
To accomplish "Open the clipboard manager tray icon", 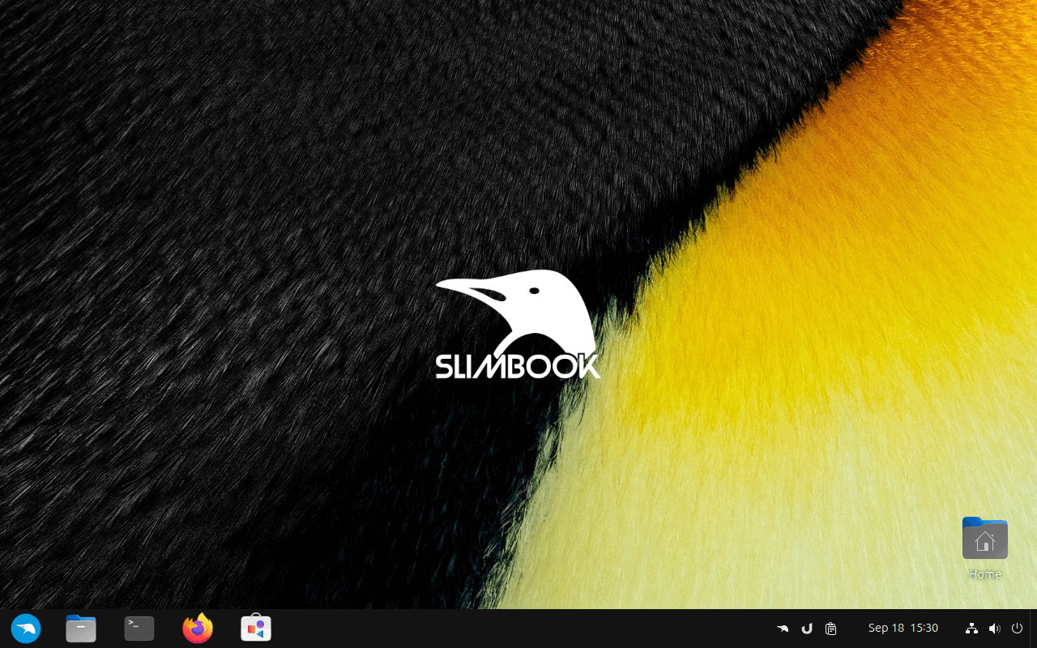I will (830, 629).
